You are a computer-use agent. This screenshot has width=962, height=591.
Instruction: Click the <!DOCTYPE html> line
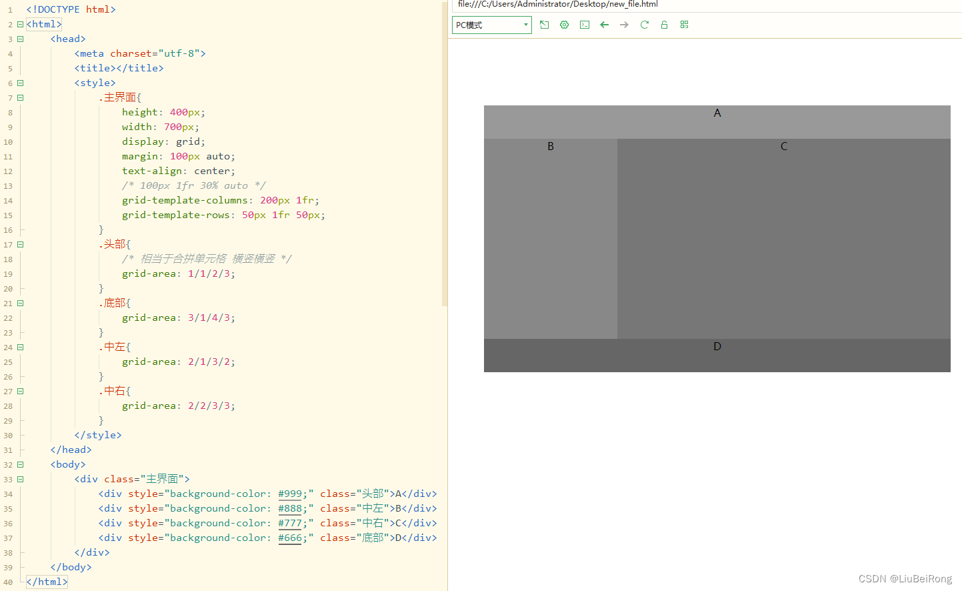[x=71, y=9]
